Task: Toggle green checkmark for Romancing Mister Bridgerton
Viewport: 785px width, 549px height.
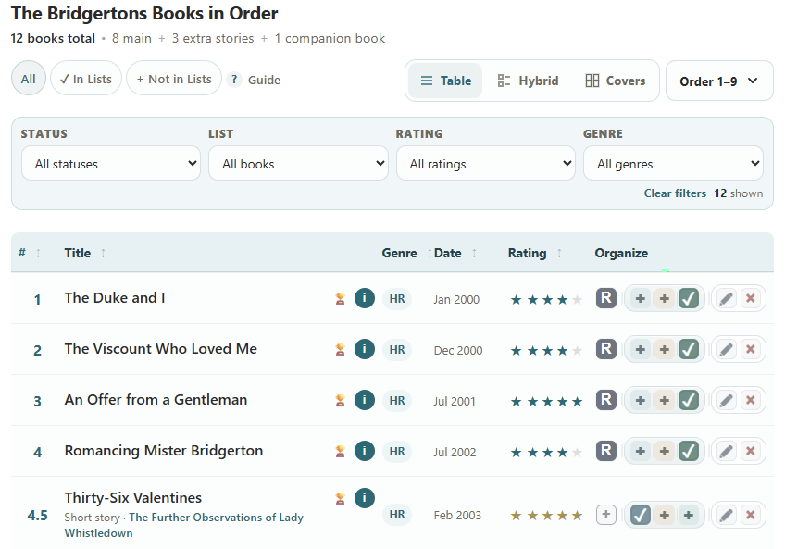Action: 689,451
